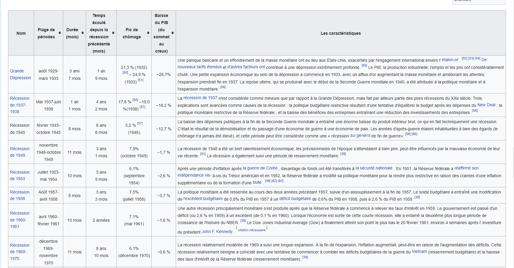This screenshot has width=514, height=268.
Task: Open the New Deal link
Action: 486,105
